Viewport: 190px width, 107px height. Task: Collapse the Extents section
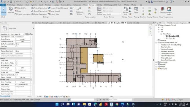point(31,58)
